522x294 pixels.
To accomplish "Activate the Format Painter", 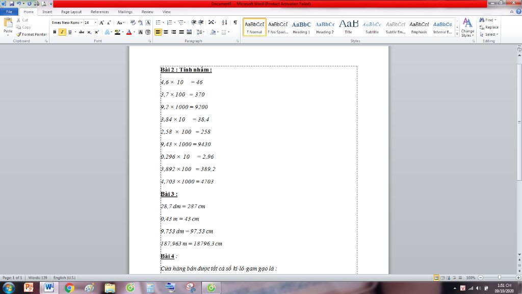I will [x=31, y=34].
